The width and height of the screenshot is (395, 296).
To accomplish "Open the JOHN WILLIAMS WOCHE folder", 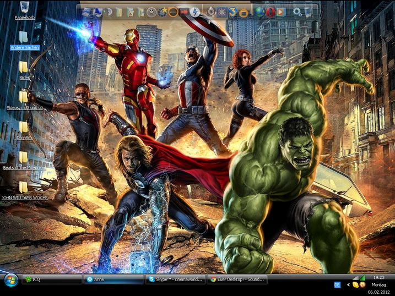I will pos(24,188).
